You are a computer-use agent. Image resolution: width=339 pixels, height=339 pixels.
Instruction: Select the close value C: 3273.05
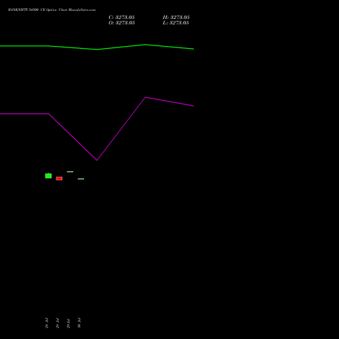pos(121,18)
